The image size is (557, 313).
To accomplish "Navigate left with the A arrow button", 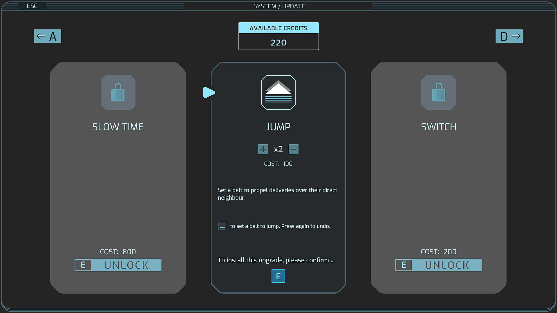I will tap(48, 36).
